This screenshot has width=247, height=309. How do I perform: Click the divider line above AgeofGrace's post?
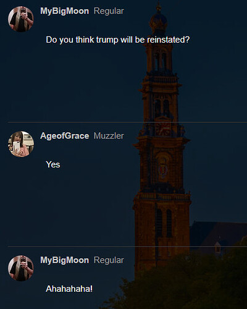click(127, 122)
